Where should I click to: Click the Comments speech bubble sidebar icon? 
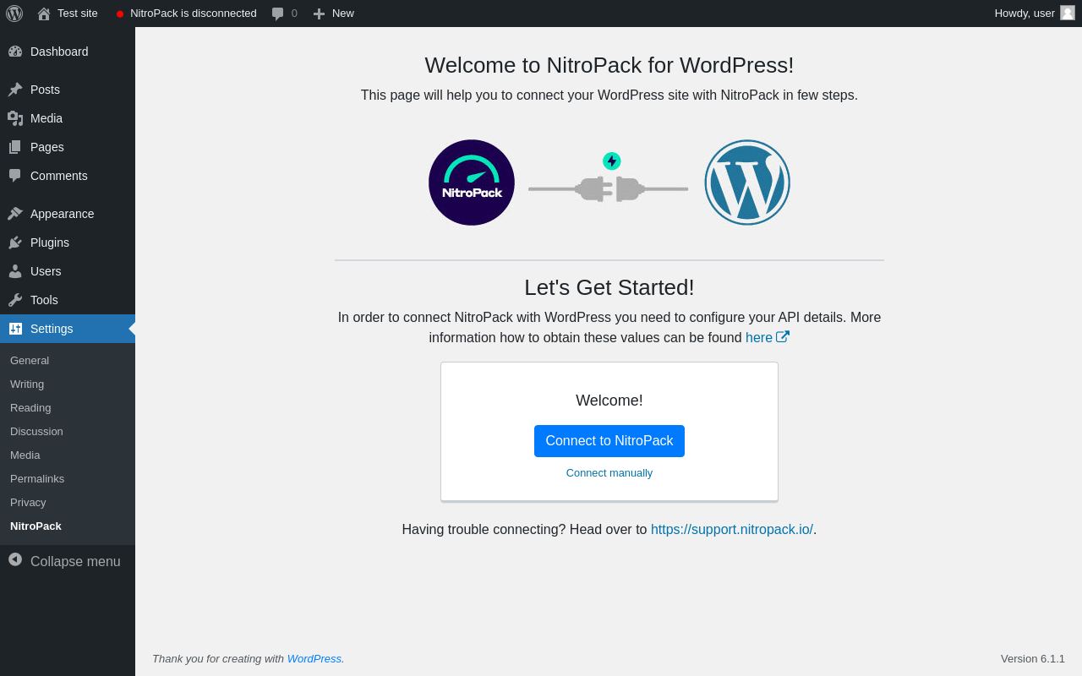coord(15,176)
